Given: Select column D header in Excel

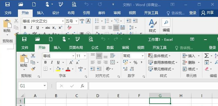Looking at the screenshot, I should coord(98,95).
